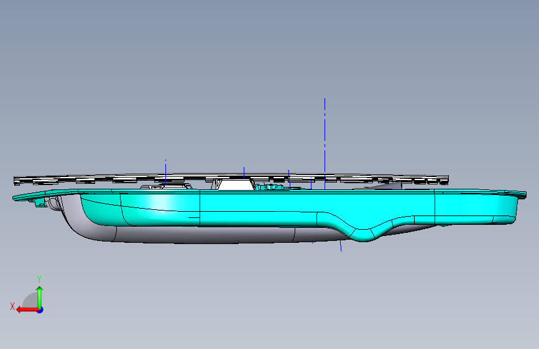Select the gray lower housing under the shell
Screen dimensions: 539x349
pyautogui.click(x=206, y=234)
